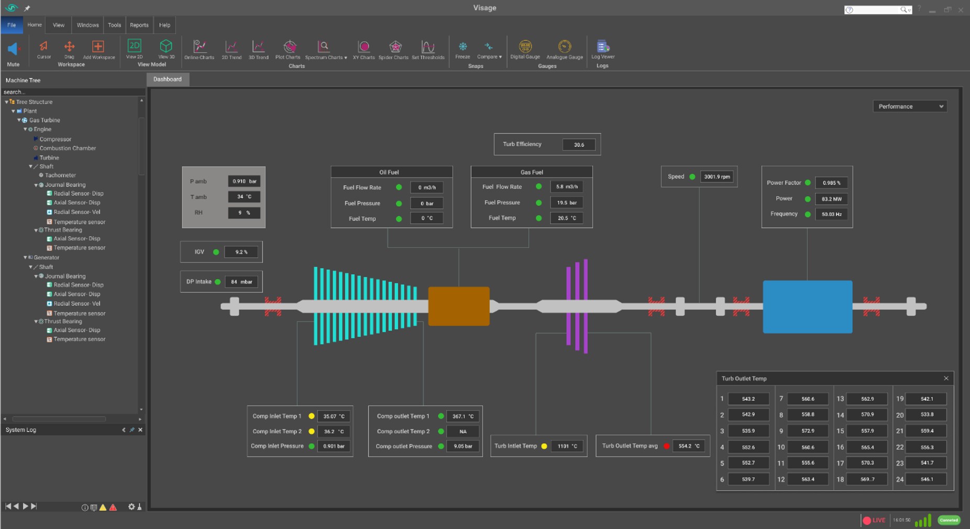Open the Performance dropdown
This screenshot has width=970, height=529.
click(x=910, y=106)
